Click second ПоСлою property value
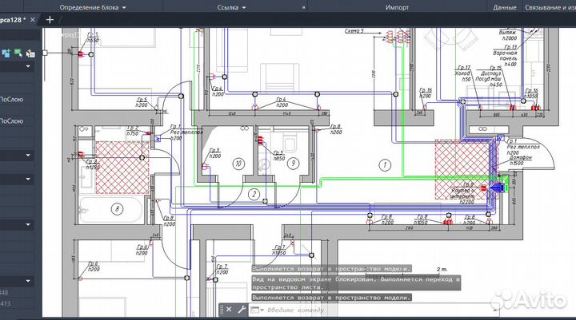This screenshot has height=320, width=576. (11, 120)
